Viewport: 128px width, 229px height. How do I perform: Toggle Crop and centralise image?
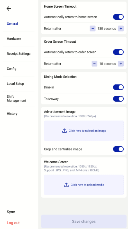click(x=118, y=149)
